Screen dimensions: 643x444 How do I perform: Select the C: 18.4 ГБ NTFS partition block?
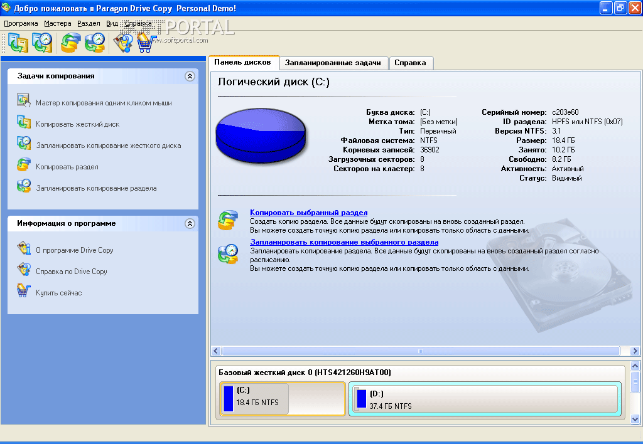pos(283,399)
